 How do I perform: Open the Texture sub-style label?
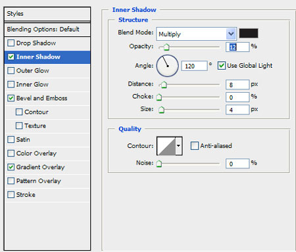coord(36,126)
